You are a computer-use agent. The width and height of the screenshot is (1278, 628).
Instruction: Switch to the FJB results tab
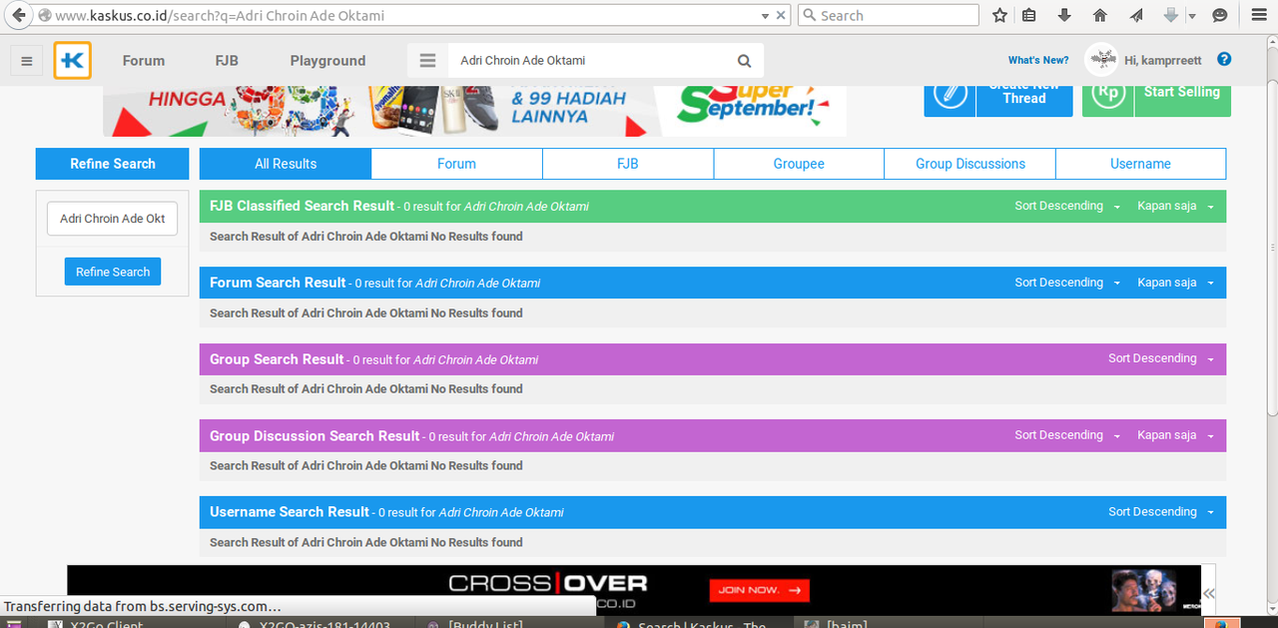628,164
